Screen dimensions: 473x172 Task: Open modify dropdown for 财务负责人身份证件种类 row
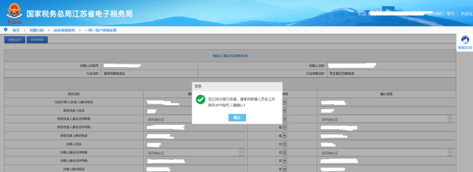[x=285, y=119]
